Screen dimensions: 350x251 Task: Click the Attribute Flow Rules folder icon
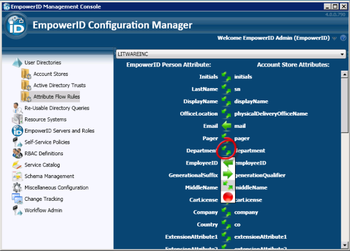click(x=26, y=97)
